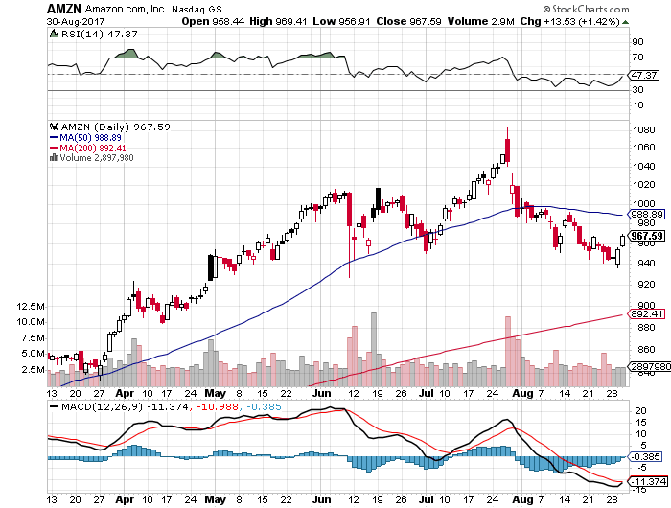Click the High 969.41 value
The height and width of the screenshot is (508, 671).
(278, 21)
